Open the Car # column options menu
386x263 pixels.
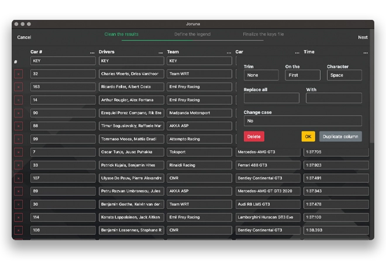coord(92,53)
